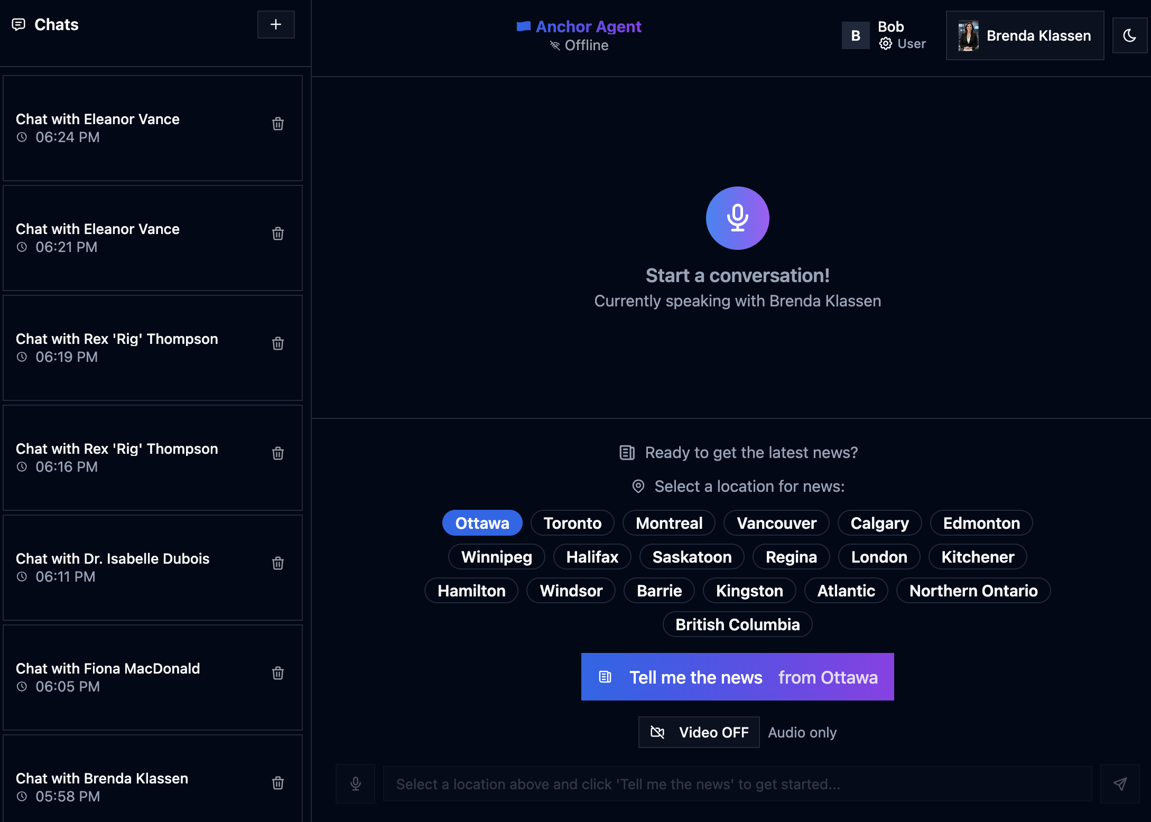Select Toronto as the news location
The width and height of the screenshot is (1151, 822).
pos(572,523)
